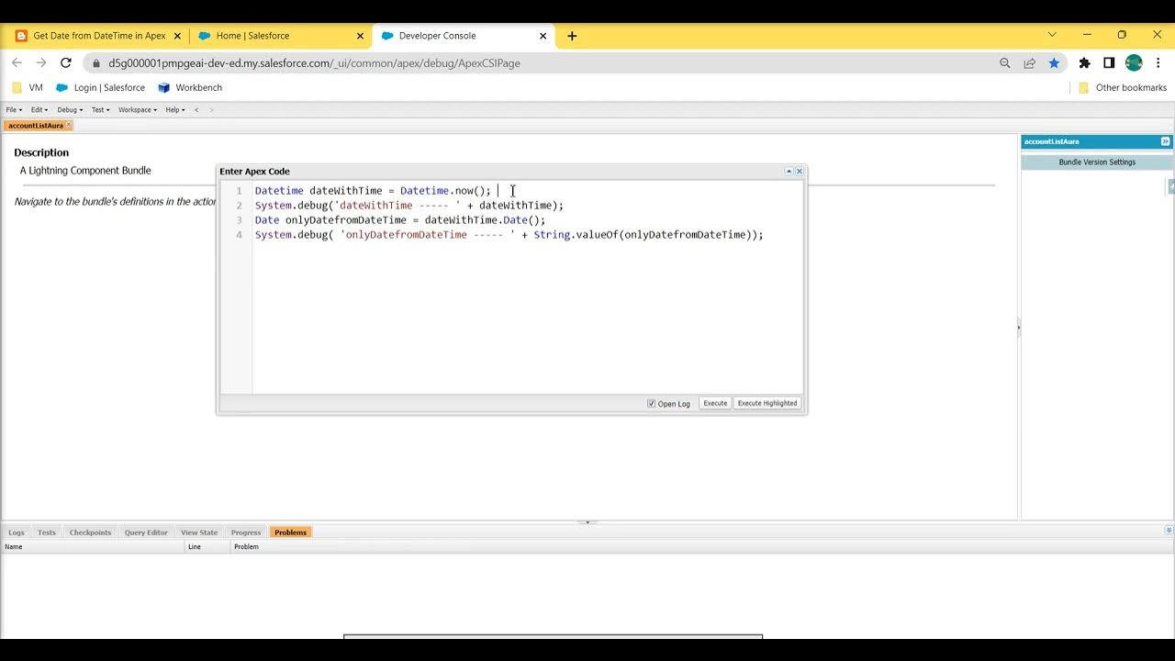Switch to the Tests tab
The image size is (1175, 661).
[47, 532]
